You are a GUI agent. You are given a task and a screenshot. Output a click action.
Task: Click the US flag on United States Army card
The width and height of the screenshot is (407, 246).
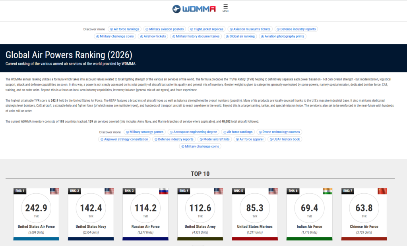pyautogui.click(x=219, y=191)
